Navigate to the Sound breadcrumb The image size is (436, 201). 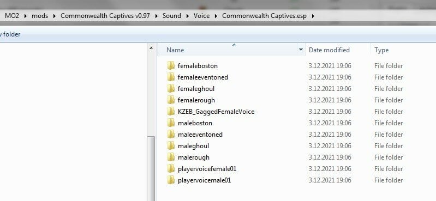(172, 16)
